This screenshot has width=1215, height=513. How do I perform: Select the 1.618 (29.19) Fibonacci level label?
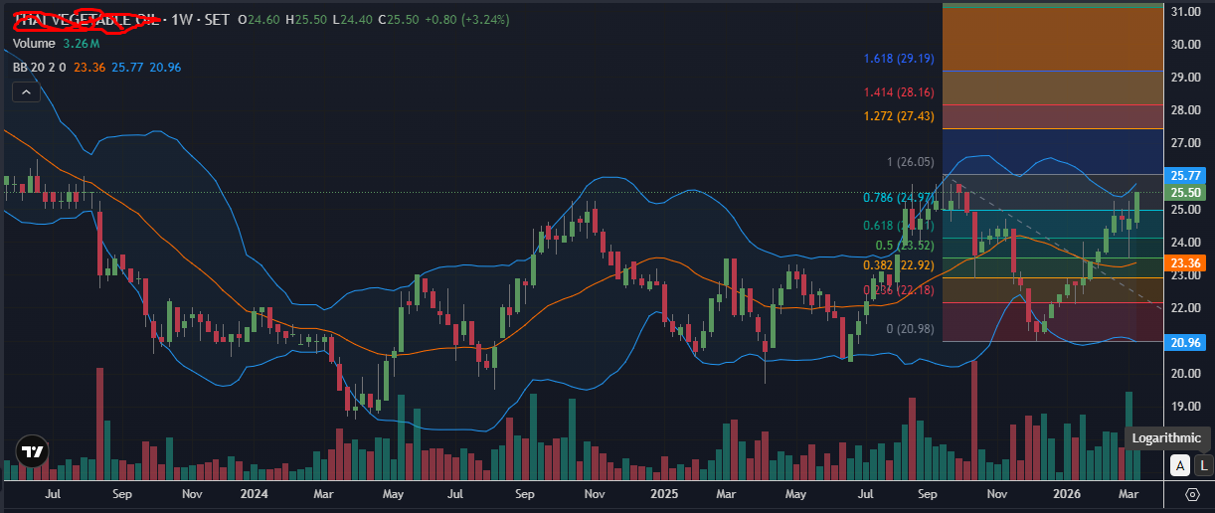click(899, 60)
